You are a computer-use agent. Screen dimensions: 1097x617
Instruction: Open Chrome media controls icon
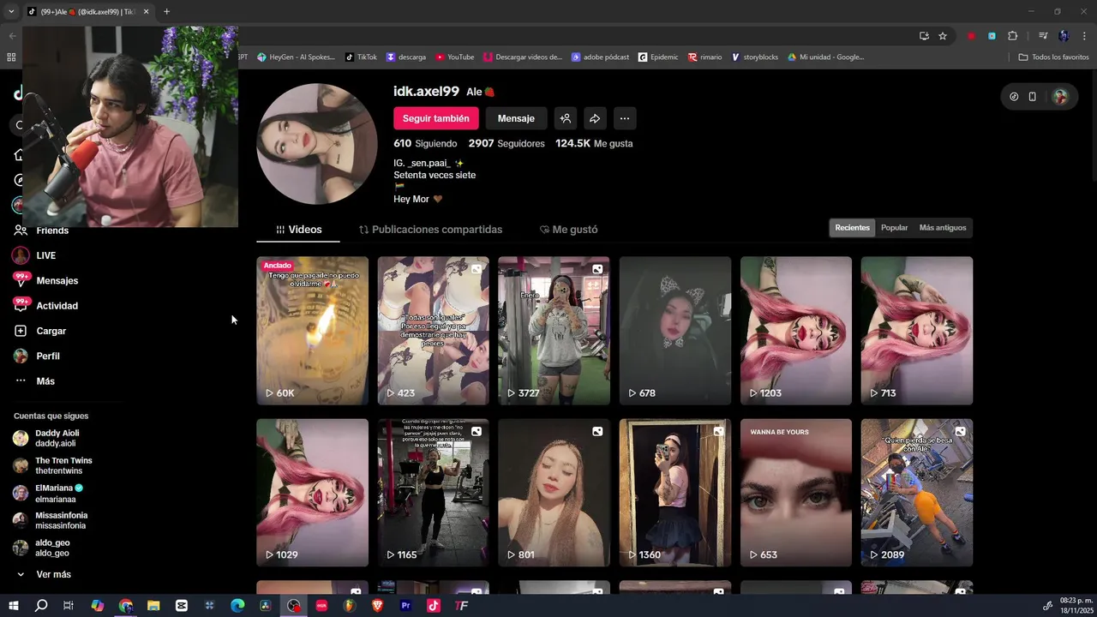point(1043,36)
